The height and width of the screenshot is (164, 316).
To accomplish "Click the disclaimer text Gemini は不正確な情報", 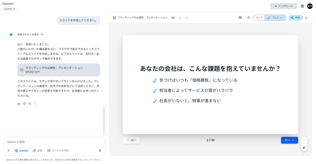I will click(54, 160).
